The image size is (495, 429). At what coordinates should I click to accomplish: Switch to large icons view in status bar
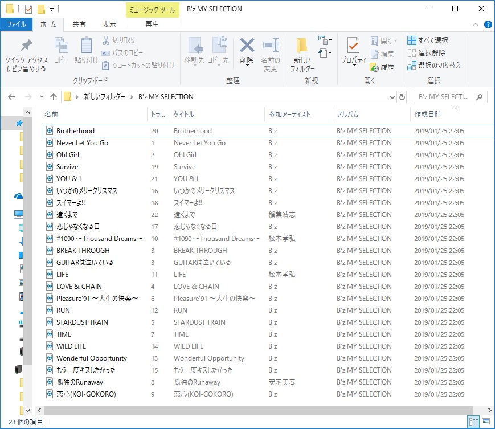coord(485,422)
